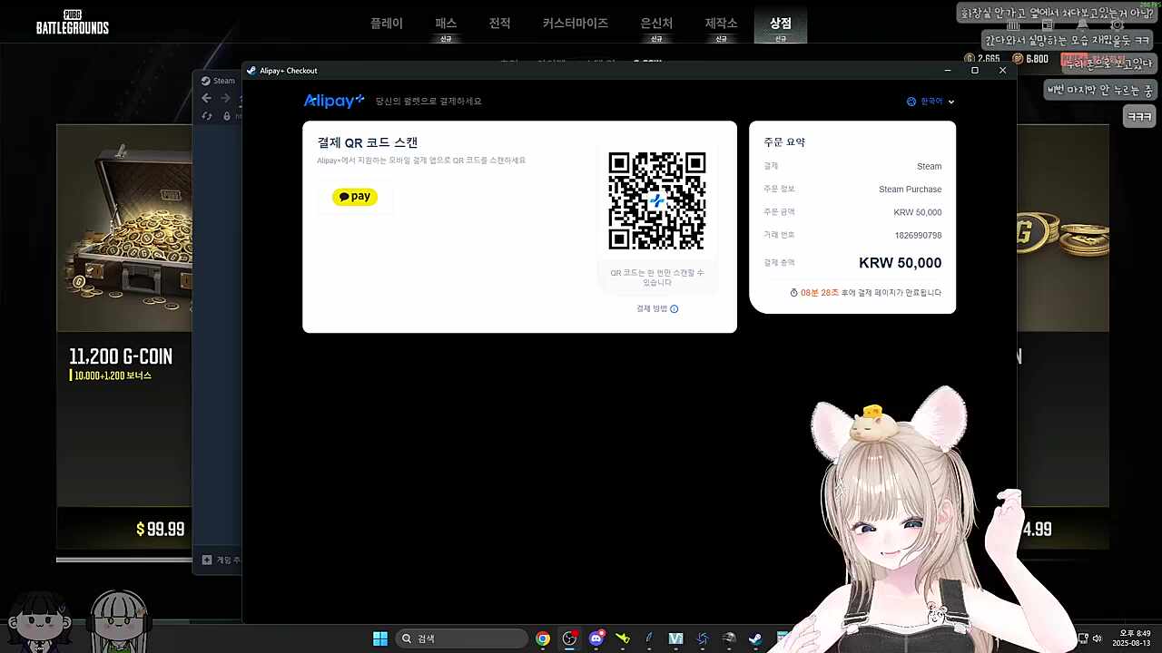
Task: Open the 제작소 tab in PUBG
Action: point(721,24)
